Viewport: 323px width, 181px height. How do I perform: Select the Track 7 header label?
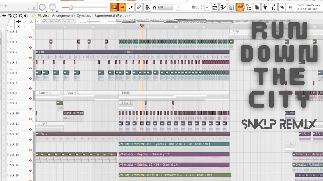tap(12, 83)
